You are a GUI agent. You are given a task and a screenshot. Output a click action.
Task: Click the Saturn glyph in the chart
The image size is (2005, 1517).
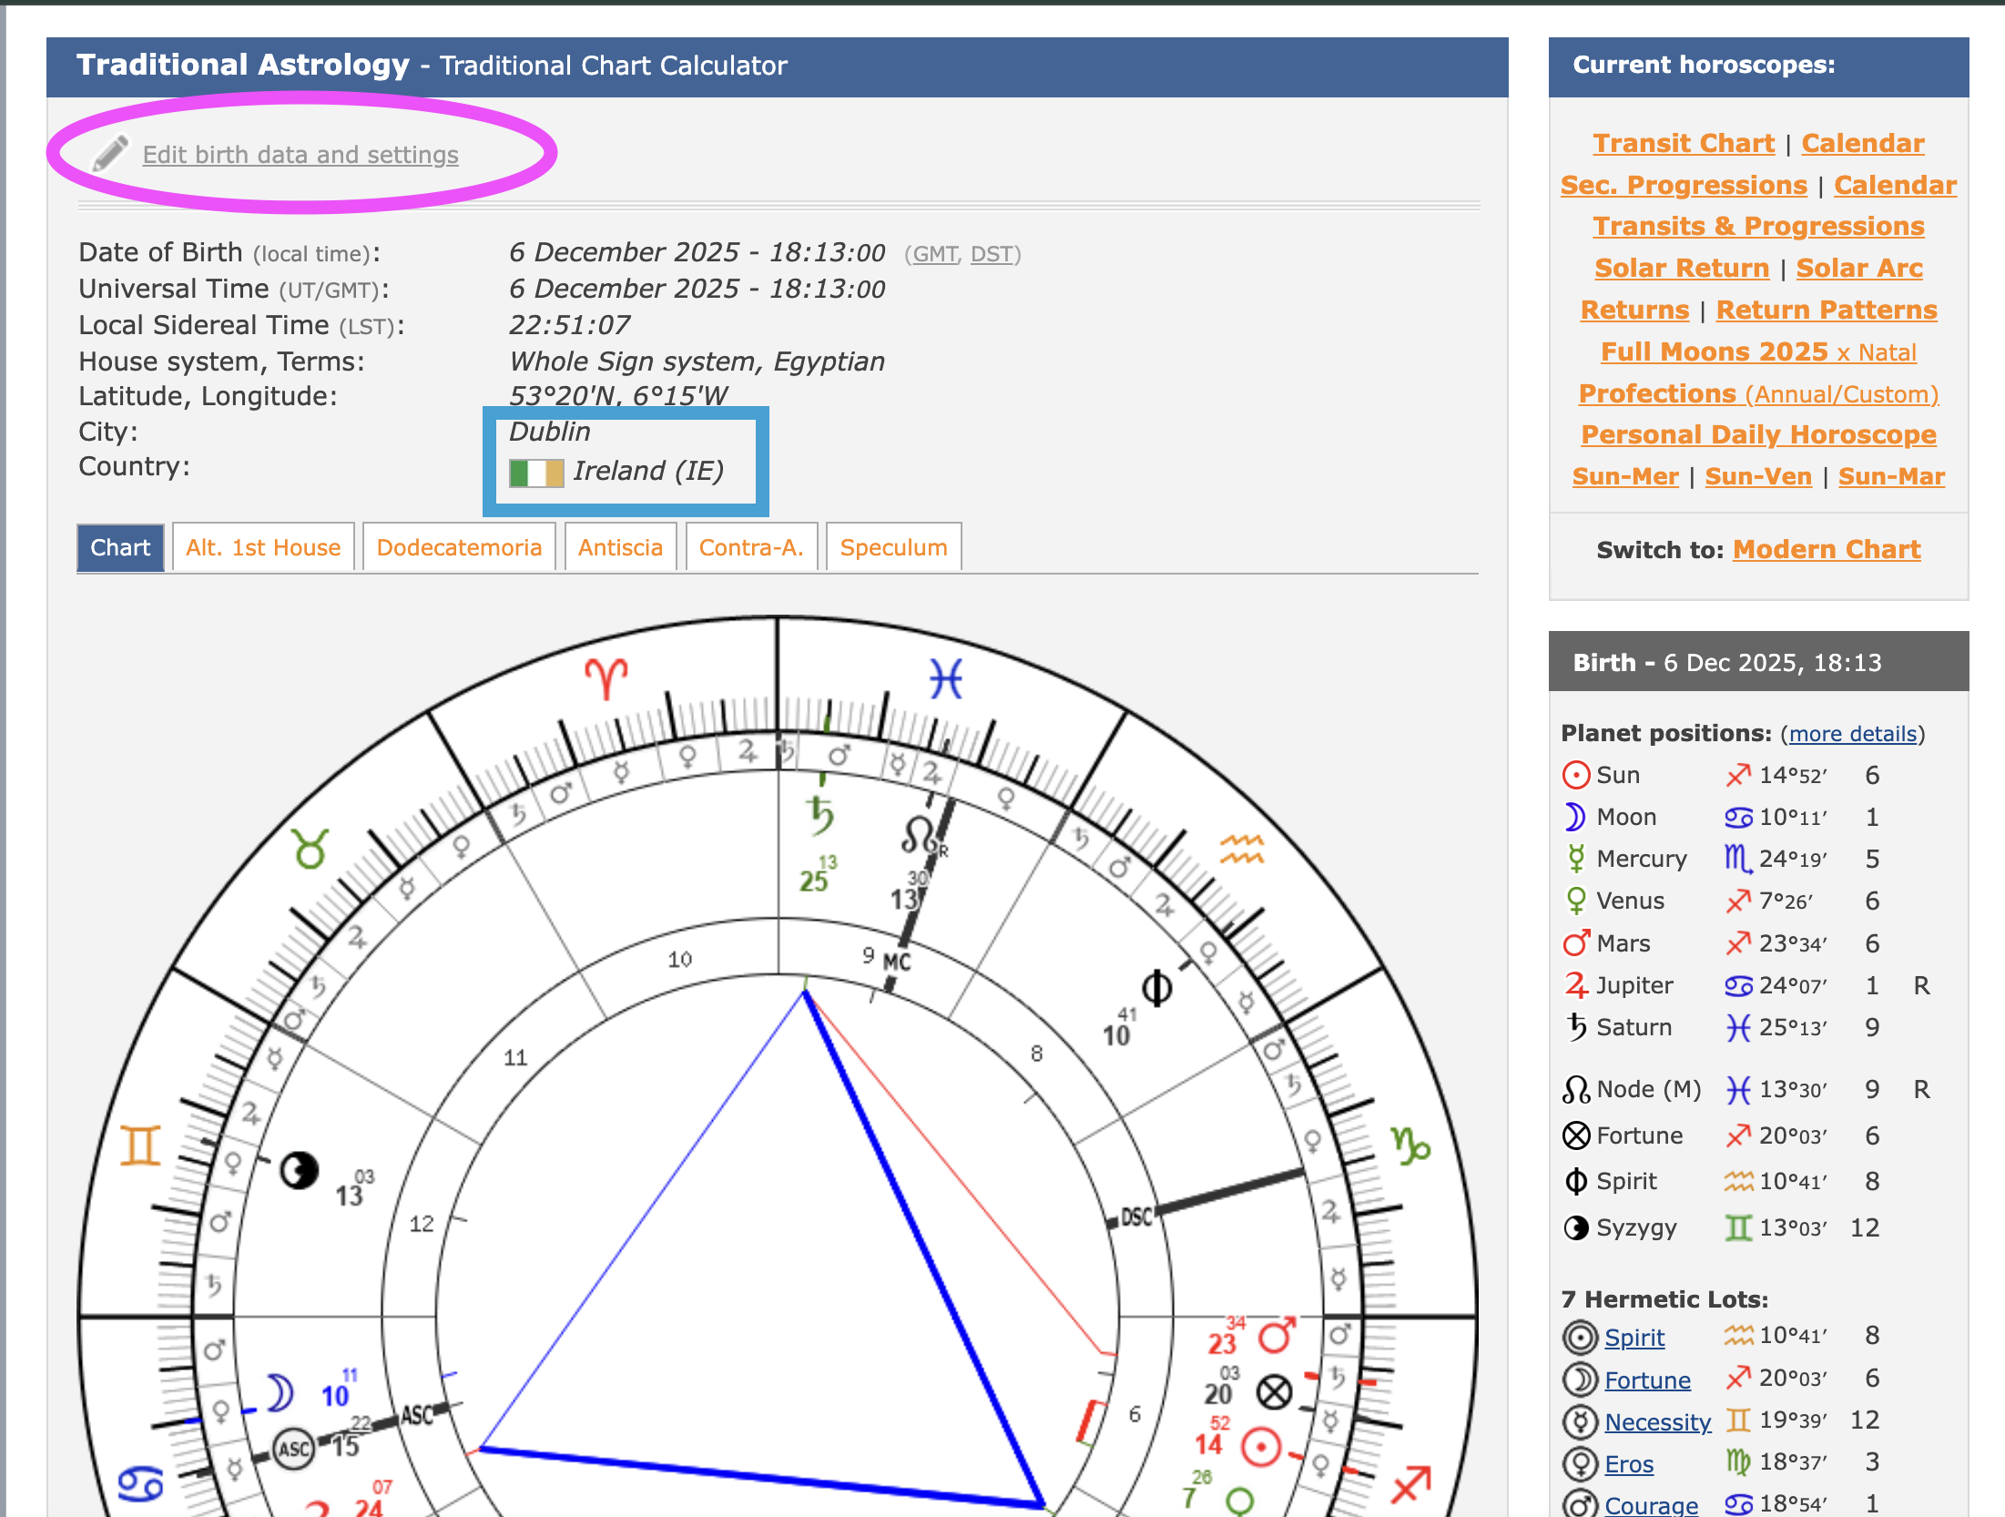pyautogui.click(x=819, y=813)
